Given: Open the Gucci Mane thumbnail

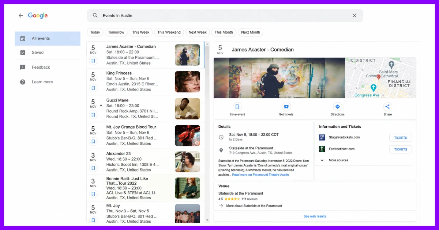Looking at the screenshot, I should (187, 108).
